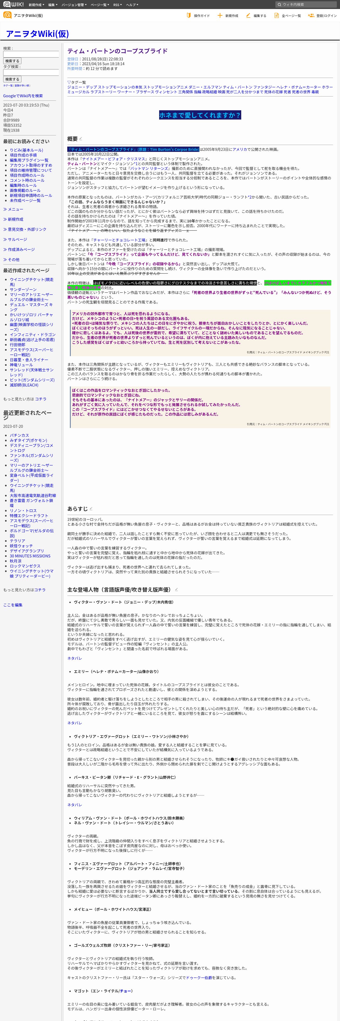
Task: Open the 操作ガイド shield icon
Action: tap(189, 15)
